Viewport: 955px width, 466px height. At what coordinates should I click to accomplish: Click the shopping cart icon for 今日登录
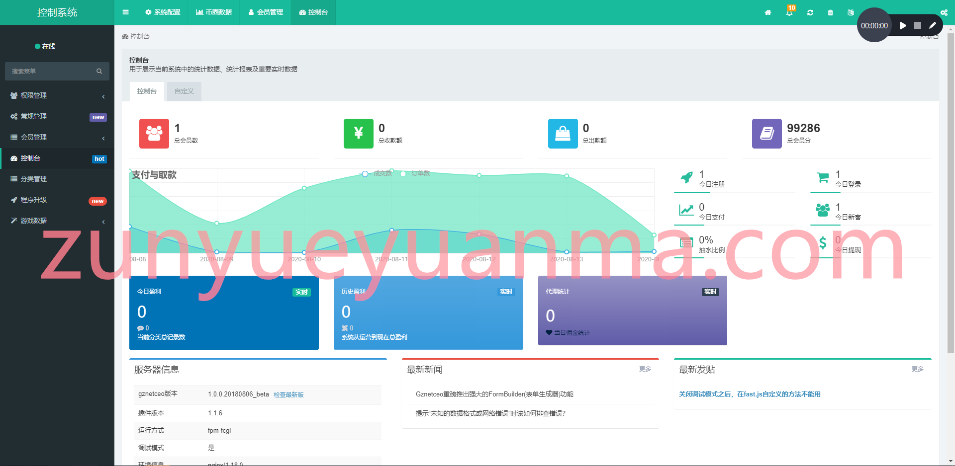823,177
